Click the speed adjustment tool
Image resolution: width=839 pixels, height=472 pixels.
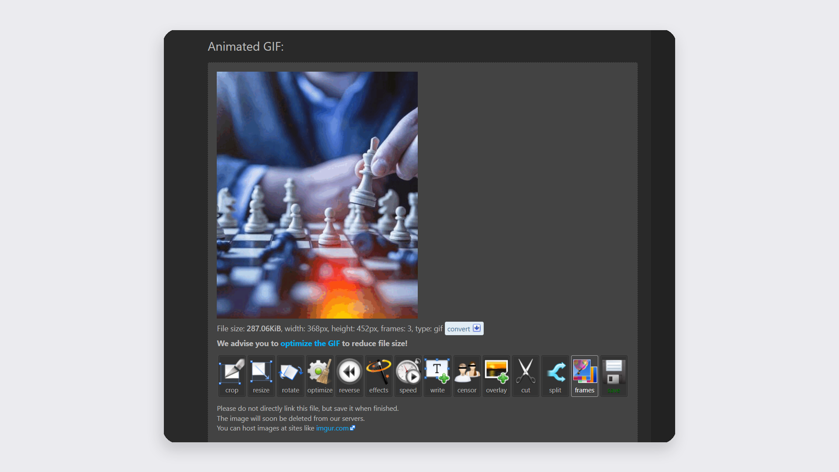click(x=407, y=375)
